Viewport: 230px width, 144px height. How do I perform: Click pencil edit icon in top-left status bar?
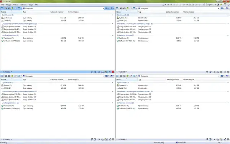(x=110, y=72)
